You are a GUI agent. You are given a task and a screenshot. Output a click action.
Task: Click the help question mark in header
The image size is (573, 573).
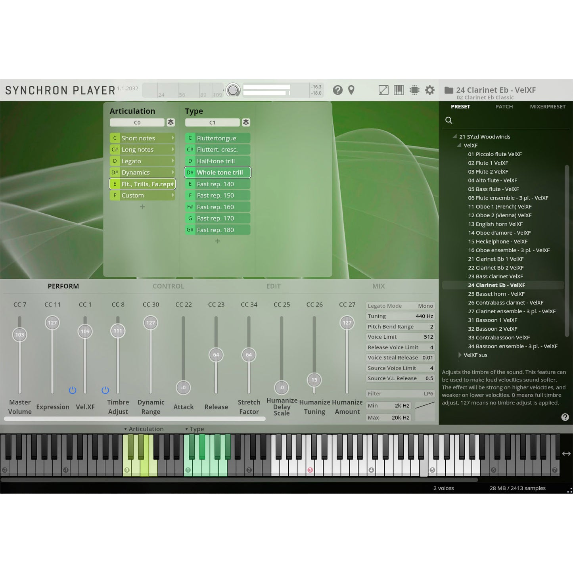(337, 90)
